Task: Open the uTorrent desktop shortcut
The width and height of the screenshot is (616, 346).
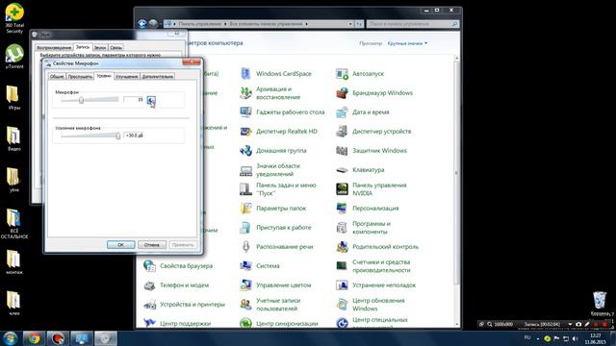Action: click(14, 57)
